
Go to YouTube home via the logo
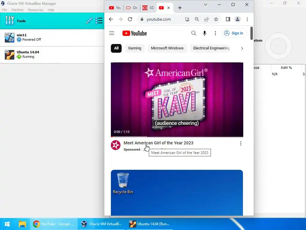[134, 33]
